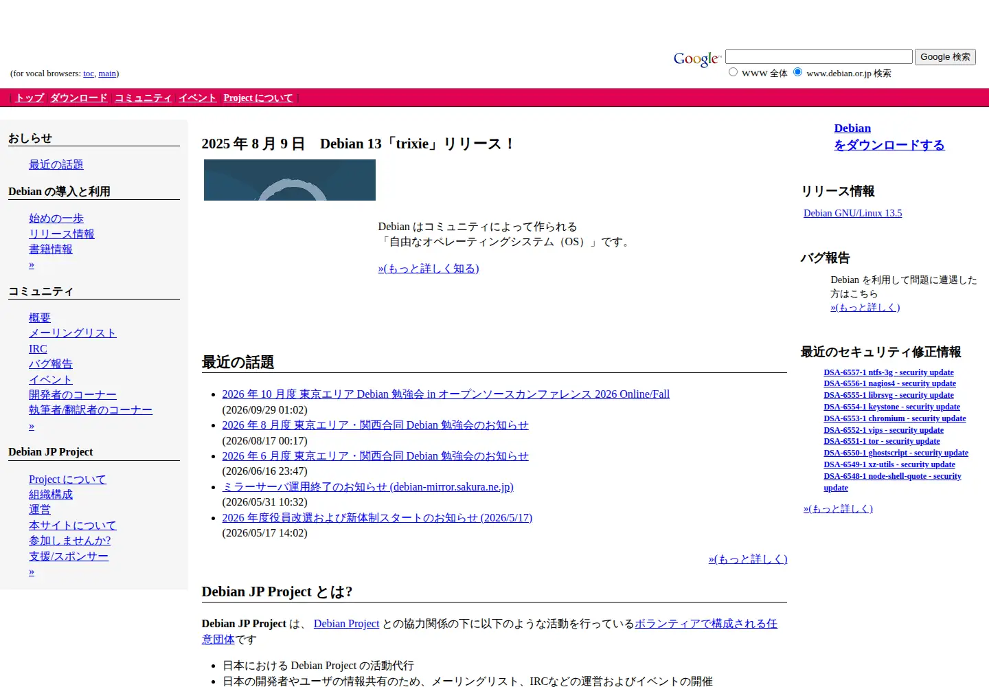
Task: Open イベント in the red navigation bar
Action: point(198,98)
